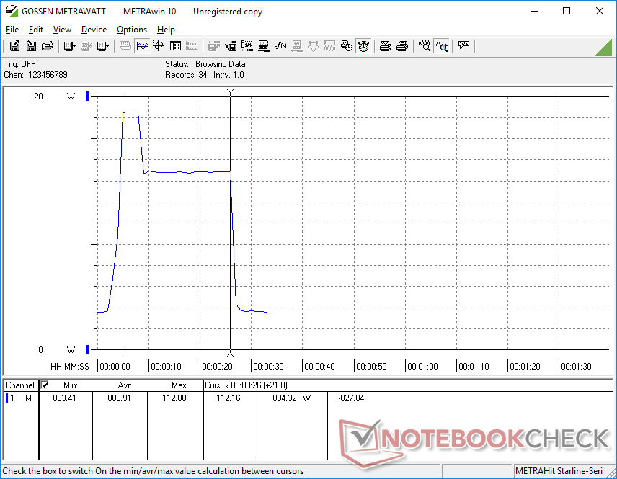Open the monitor recording settings icon
Viewport: 617px width, 479px height.
coord(264,46)
